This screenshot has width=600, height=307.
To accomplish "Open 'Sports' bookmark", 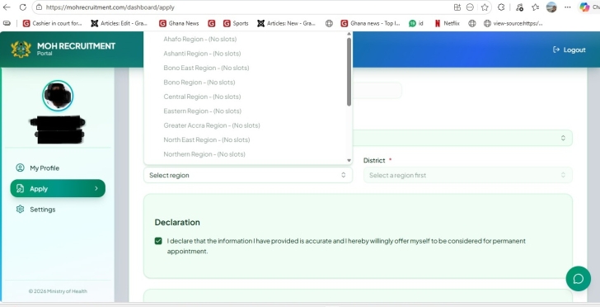I will coord(236,23).
